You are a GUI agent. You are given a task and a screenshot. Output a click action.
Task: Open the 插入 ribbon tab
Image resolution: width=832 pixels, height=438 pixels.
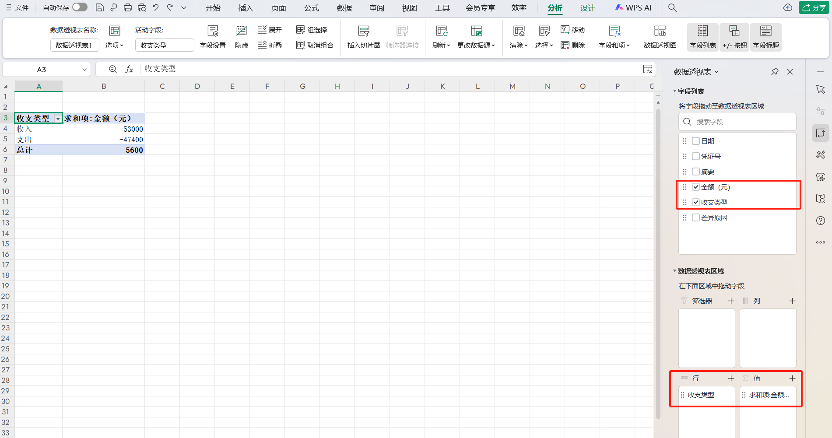coord(246,8)
